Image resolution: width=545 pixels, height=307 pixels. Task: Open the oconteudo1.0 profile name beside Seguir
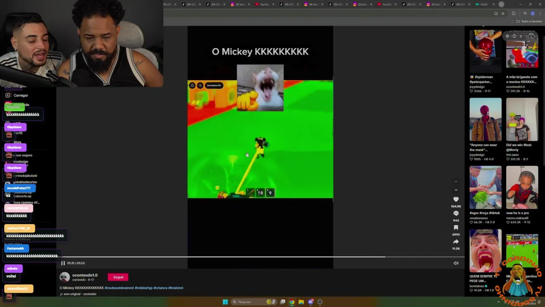85,275
